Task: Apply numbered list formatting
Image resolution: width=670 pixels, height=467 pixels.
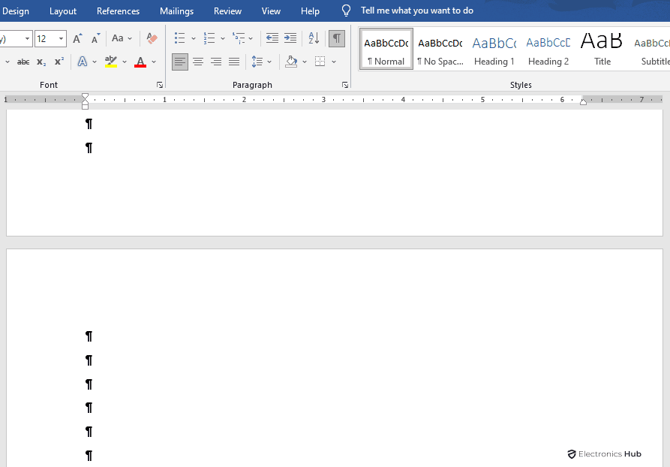Action: (x=209, y=38)
